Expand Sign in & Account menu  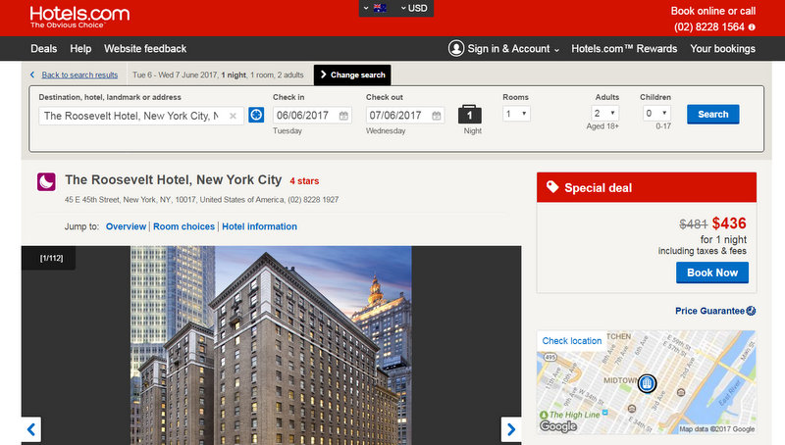click(x=513, y=48)
